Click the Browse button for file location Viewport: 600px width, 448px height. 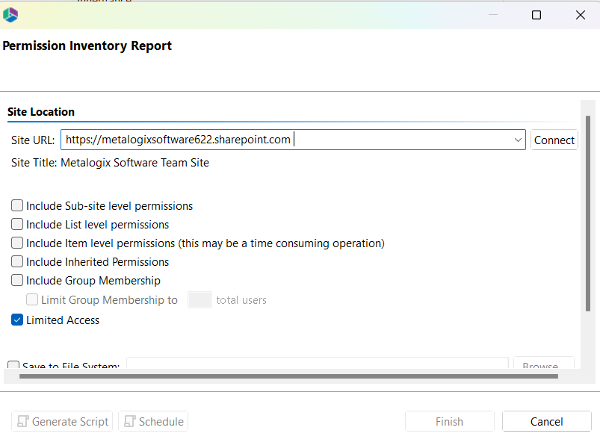(543, 364)
